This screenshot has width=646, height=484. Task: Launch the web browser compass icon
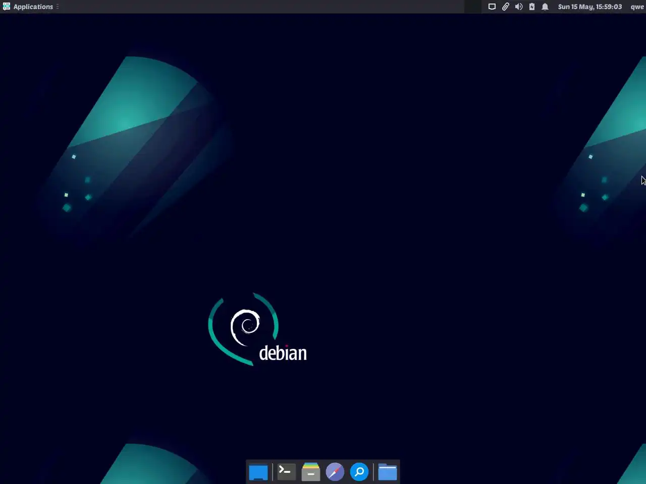[x=335, y=472]
